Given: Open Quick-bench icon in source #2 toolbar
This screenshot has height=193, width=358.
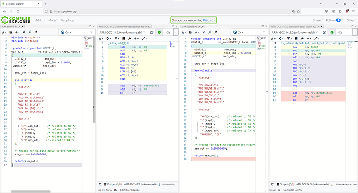Looking at the screenshot, I should (x=216, y=32).
